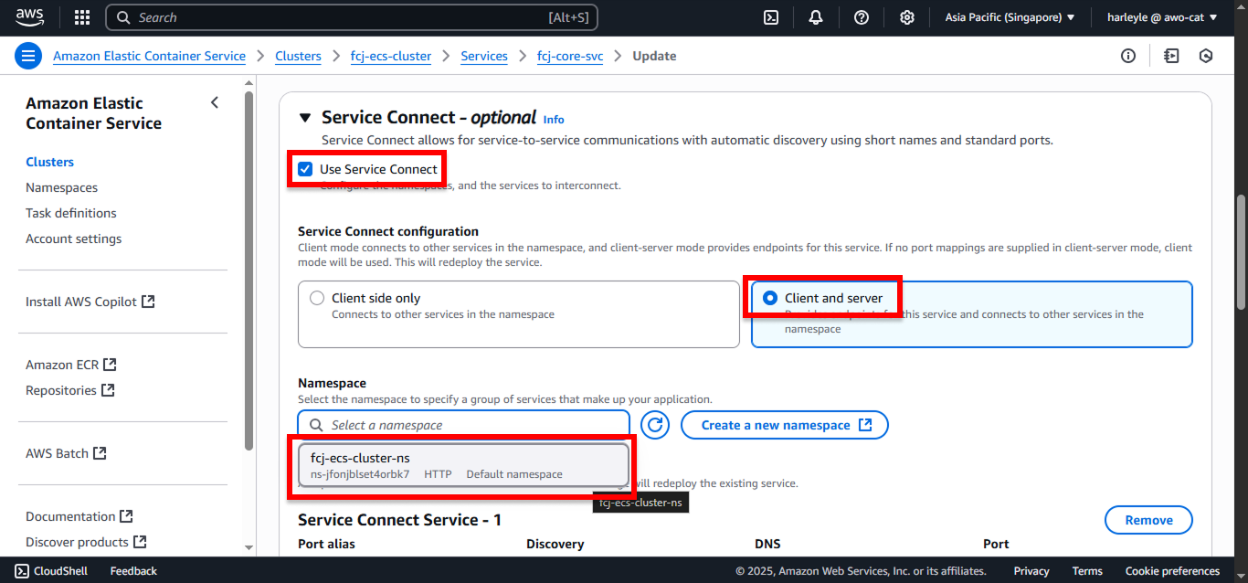Open Documentation from the sidebar
Screen dimensions: 1248x583
click(70, 516)
